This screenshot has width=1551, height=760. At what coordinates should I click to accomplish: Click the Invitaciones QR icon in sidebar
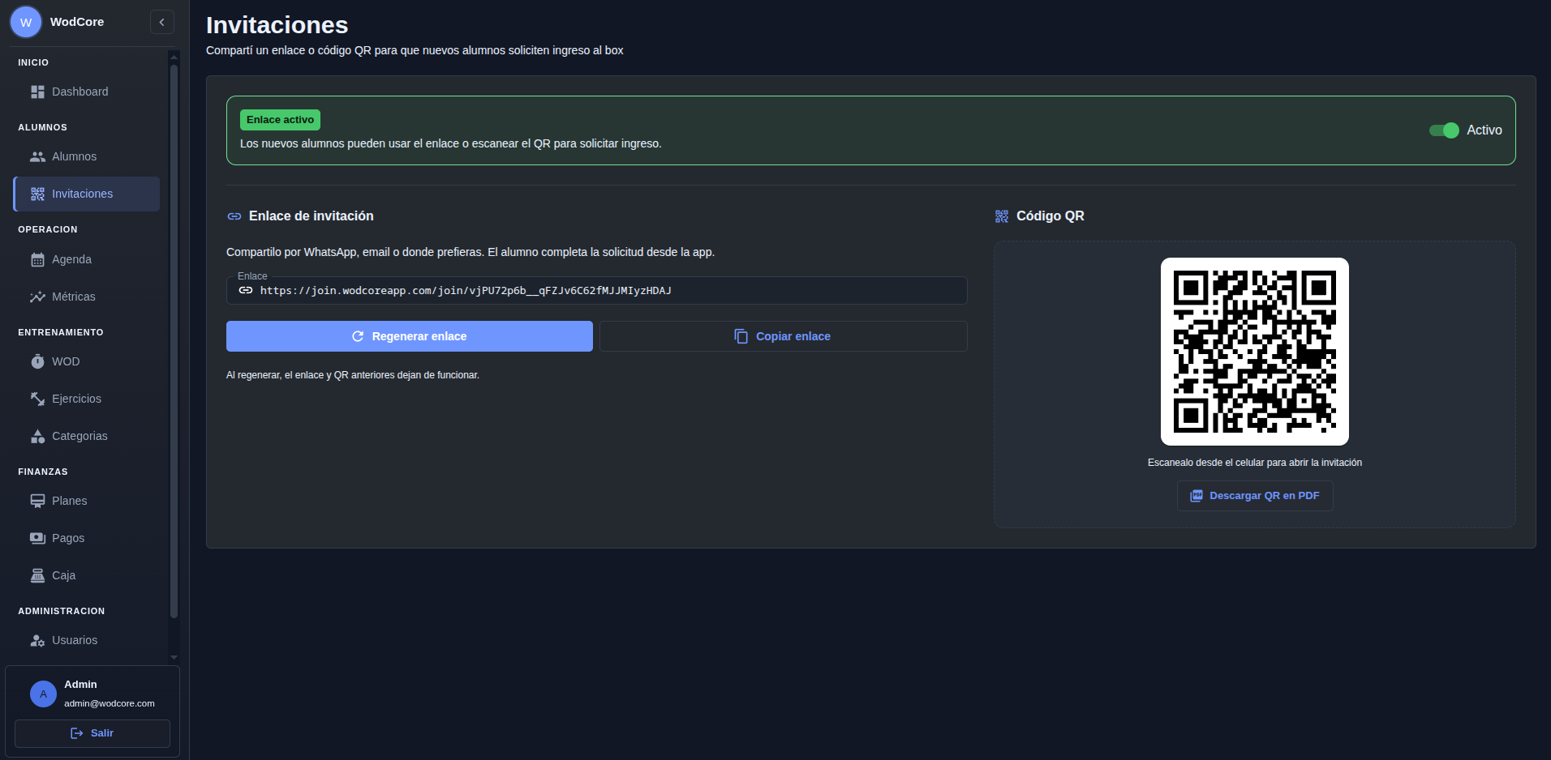click(x=37, y=194)
